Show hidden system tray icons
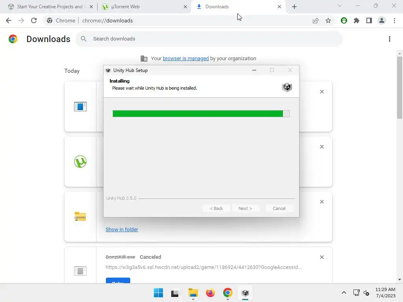403x302 pixels. pos(344,293)
